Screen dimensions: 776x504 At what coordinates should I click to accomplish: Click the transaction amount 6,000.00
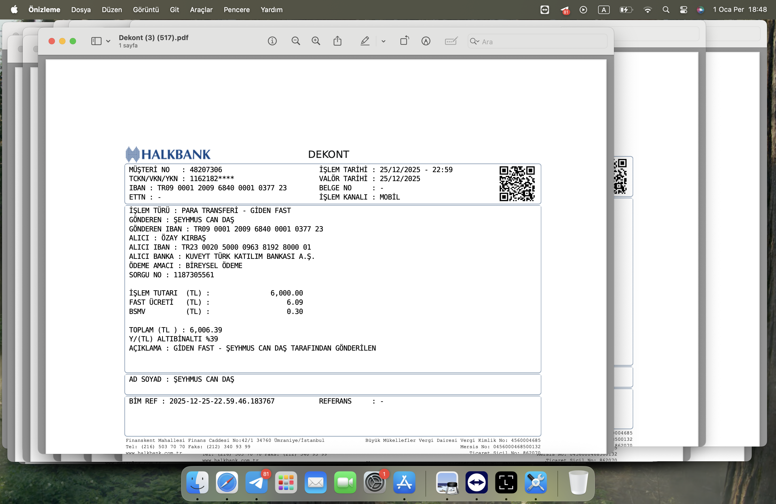click(x=287, y=293)
